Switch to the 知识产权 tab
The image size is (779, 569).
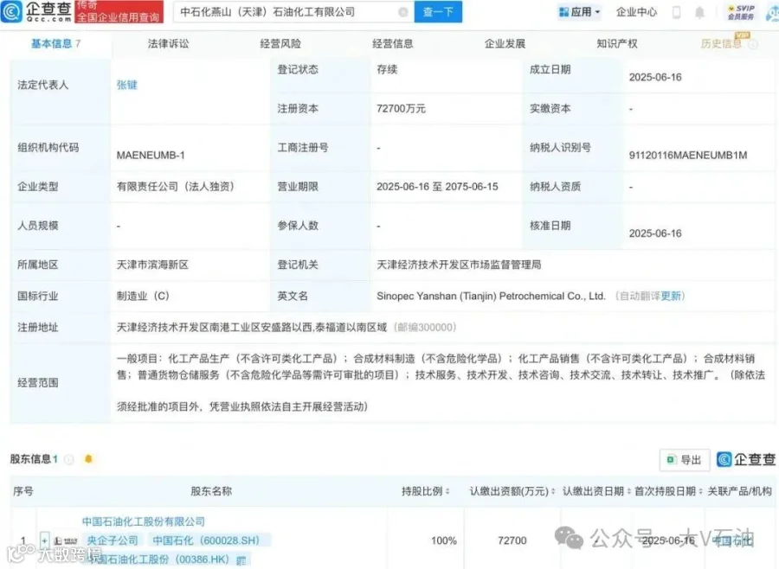[x=617, y=44]
